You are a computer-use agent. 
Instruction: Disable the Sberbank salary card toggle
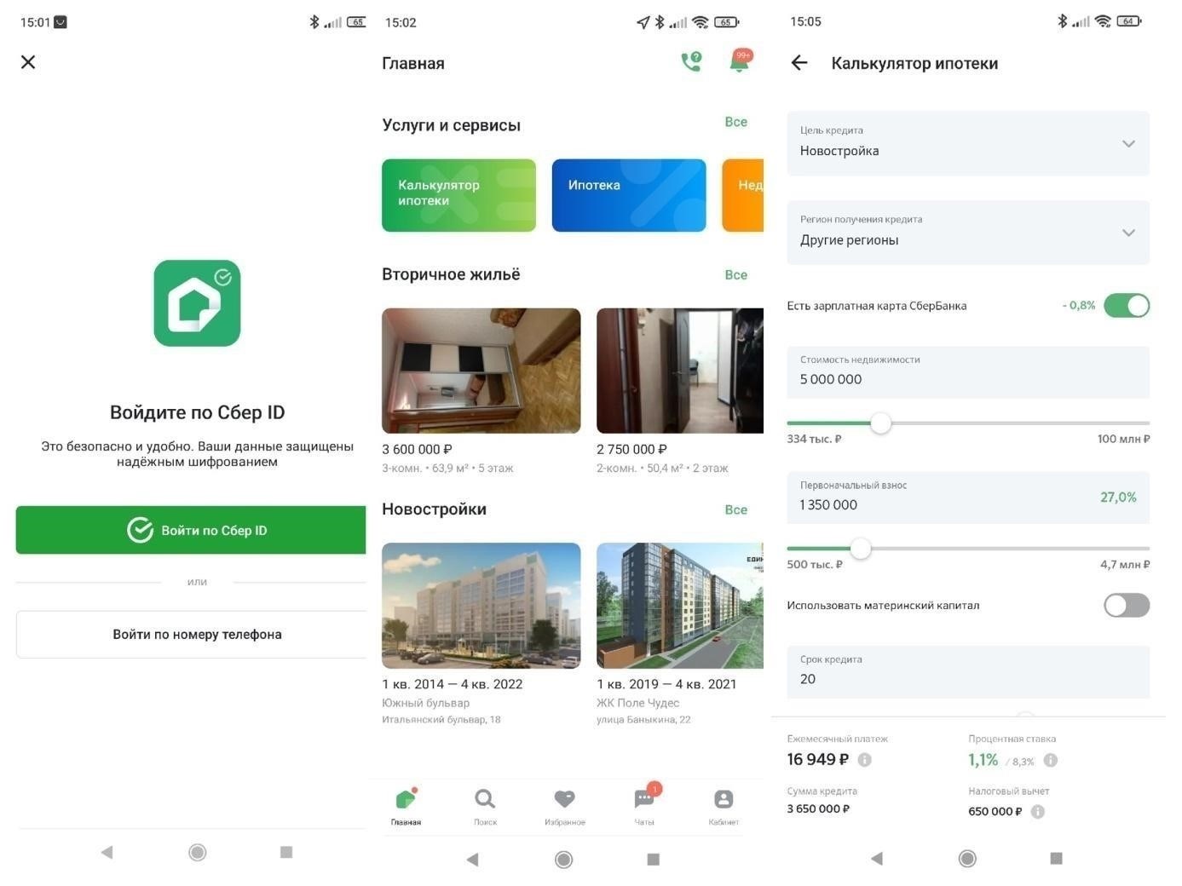pos(1126,306)
